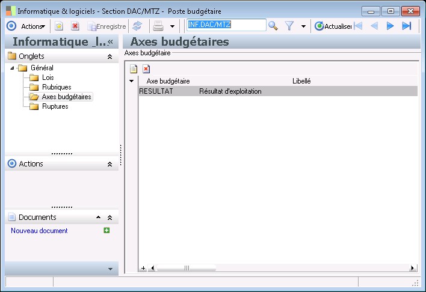Go to first record arrow

359,26
